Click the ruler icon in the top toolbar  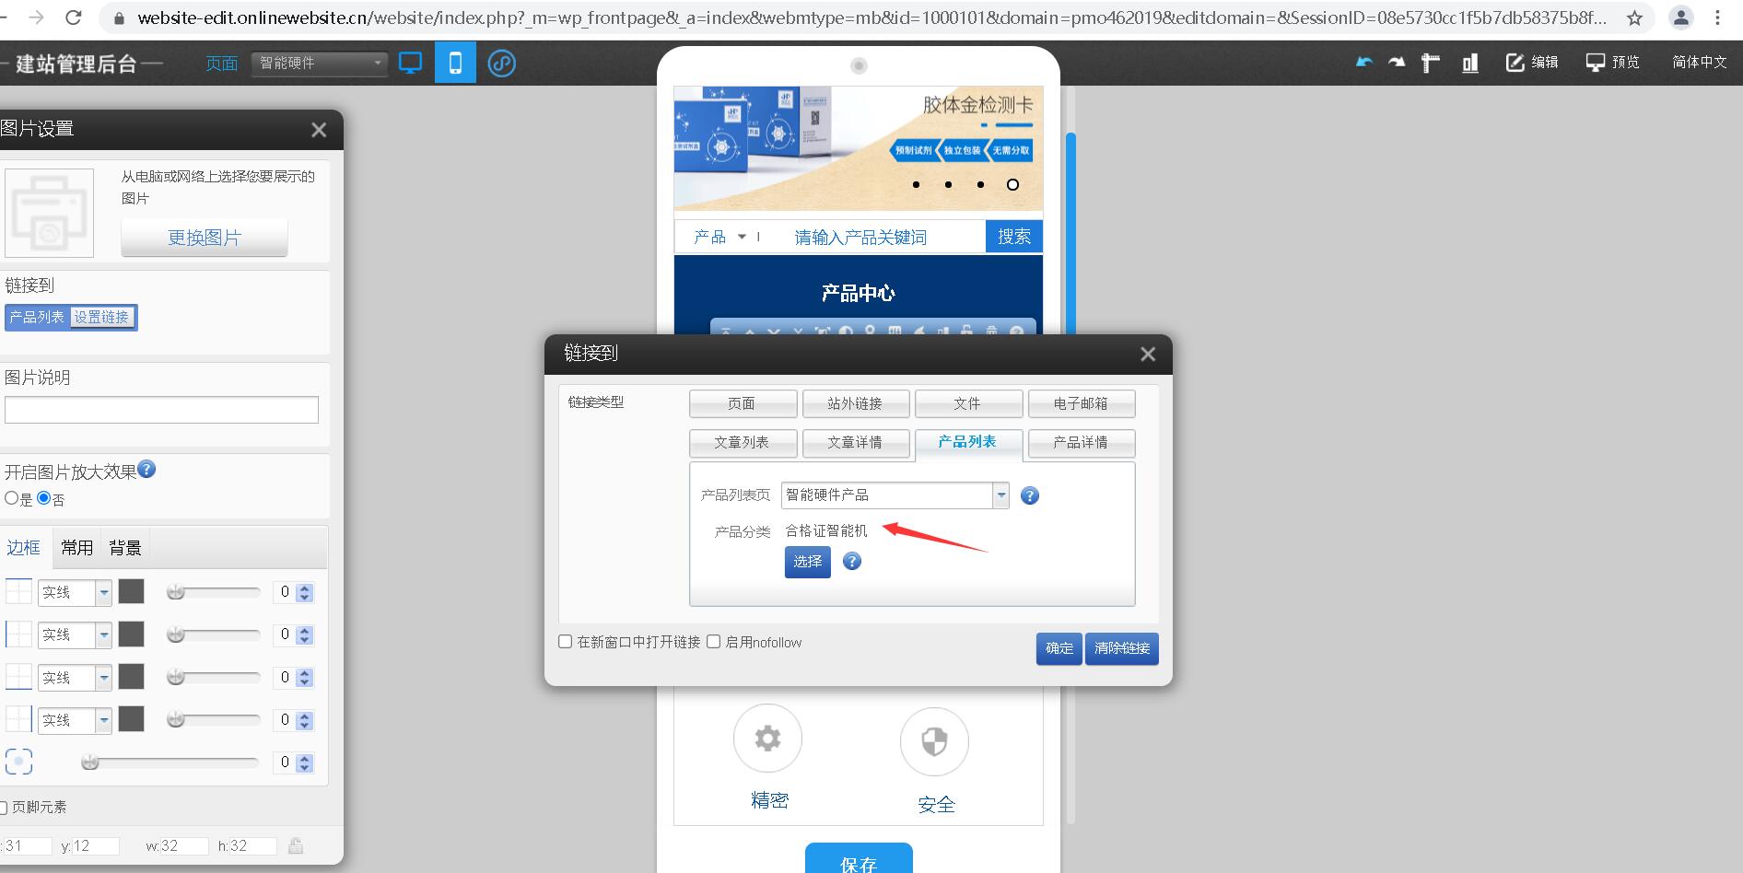point(1431,62)
